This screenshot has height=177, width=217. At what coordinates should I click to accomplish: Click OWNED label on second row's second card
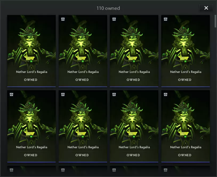[82, 155]
